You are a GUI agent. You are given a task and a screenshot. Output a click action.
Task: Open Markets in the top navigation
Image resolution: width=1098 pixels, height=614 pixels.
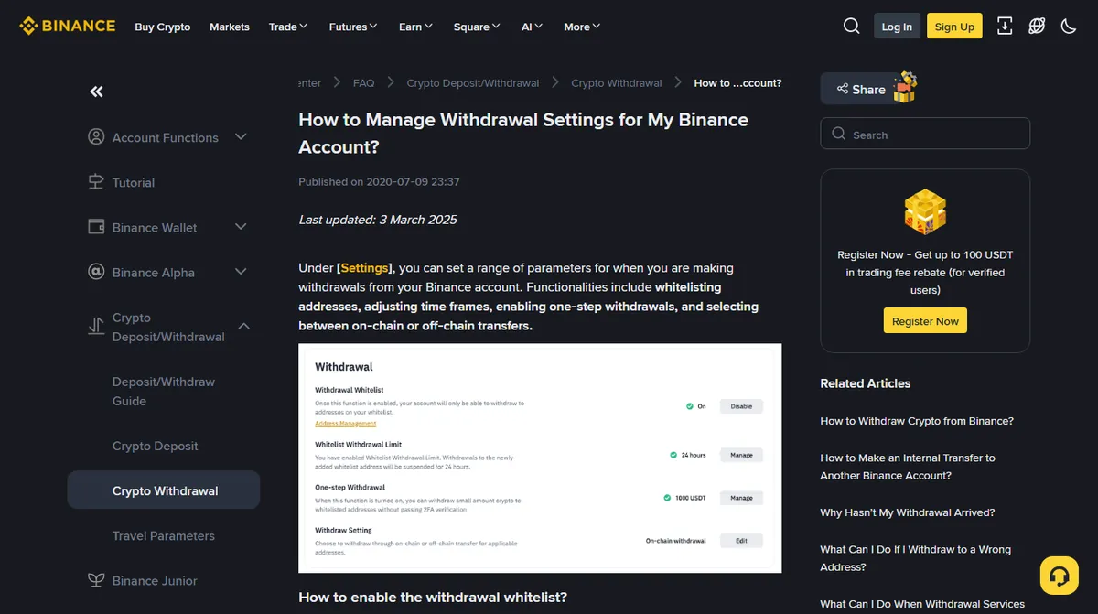click(x=230, y=27)
